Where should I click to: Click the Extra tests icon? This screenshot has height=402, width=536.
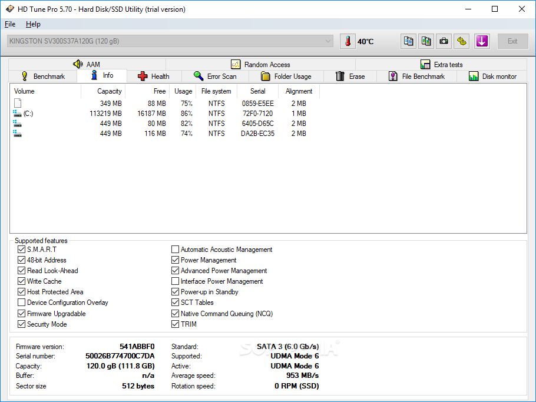pyautogui.click(x=425, y=64)
